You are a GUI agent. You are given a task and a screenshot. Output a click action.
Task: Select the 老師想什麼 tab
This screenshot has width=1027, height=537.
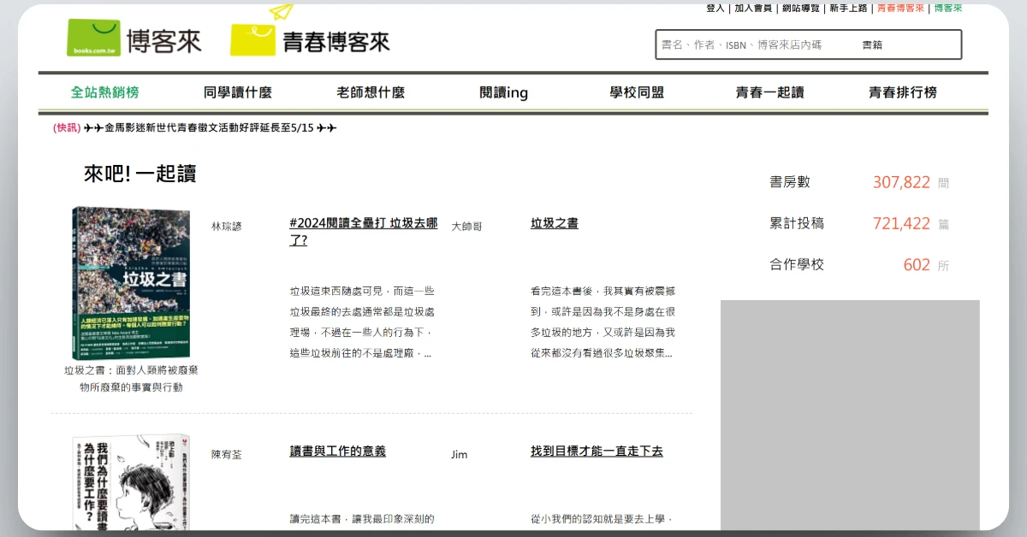pos(371,92)
